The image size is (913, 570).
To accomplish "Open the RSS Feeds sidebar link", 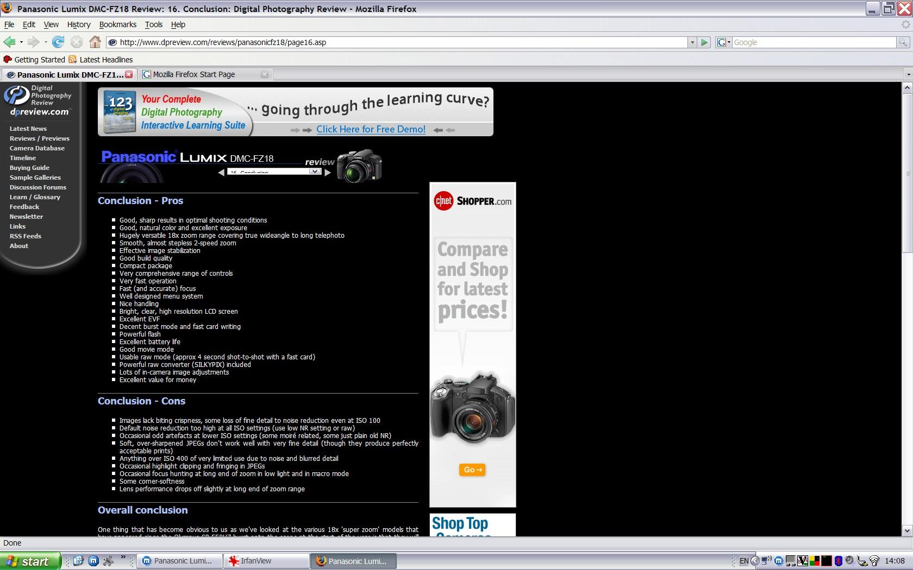I will 26,236.
